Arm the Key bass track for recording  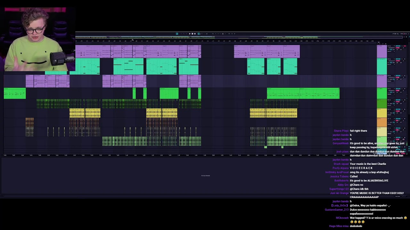coord(405,76)
